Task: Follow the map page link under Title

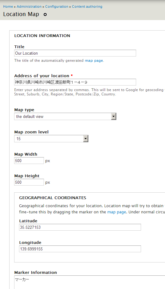Action: coord(94,61)
